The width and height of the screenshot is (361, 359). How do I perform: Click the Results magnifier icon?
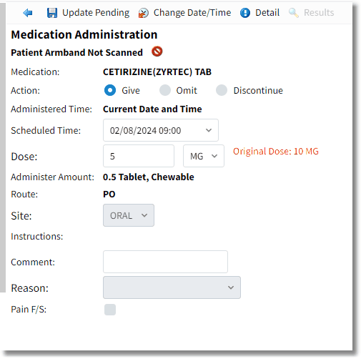(x=294, y=13)
